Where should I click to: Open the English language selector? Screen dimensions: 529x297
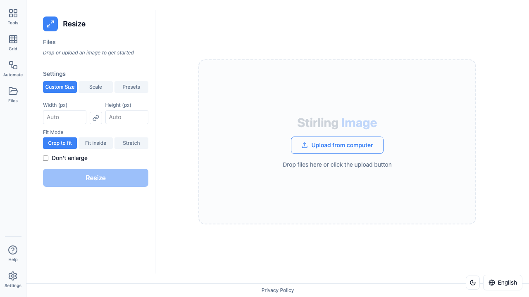(x=503, y=283)
